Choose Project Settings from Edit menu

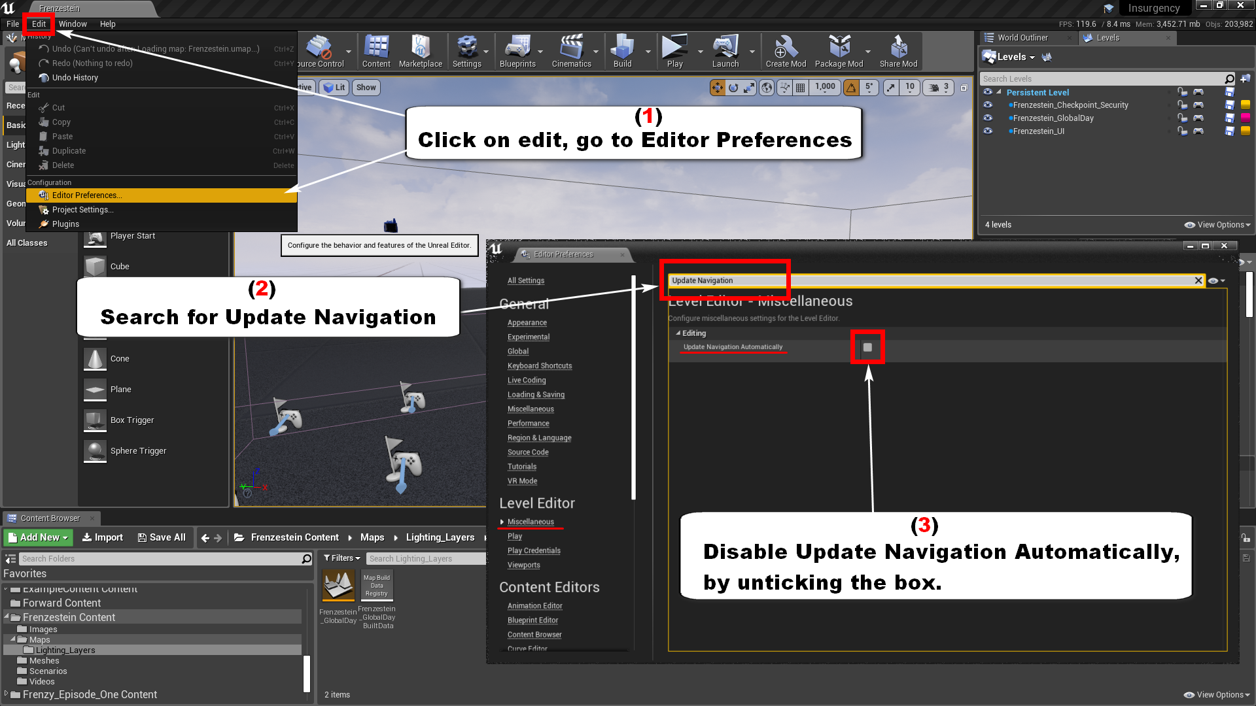162,210
